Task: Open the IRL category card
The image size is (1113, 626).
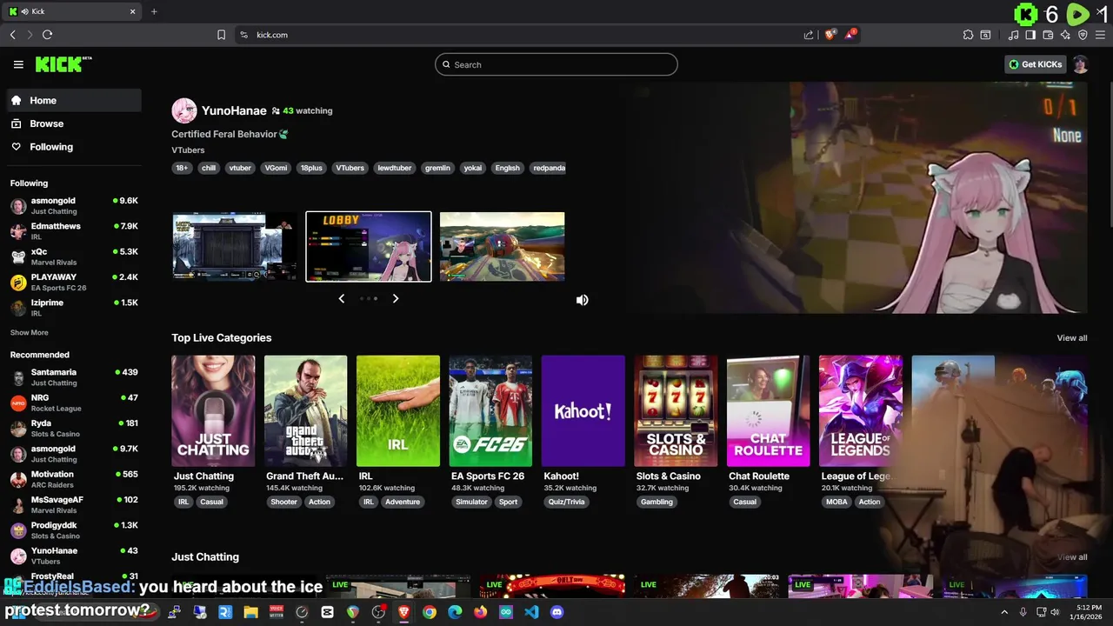Action: (398, 411)
